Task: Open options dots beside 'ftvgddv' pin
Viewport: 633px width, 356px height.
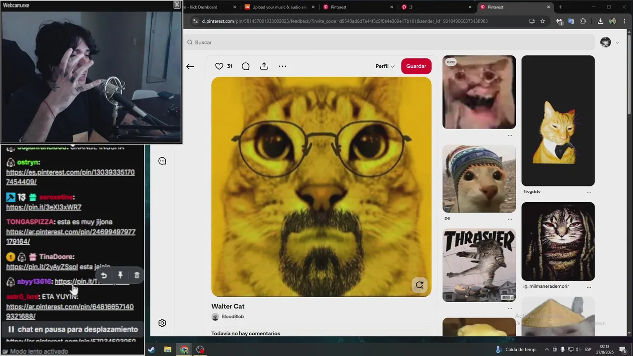Action: tap(588, 192)
